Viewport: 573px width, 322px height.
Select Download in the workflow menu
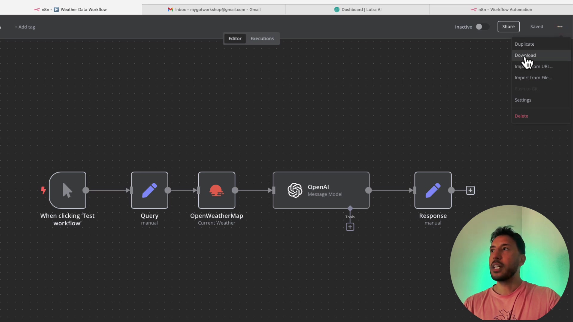coord(525,55)
